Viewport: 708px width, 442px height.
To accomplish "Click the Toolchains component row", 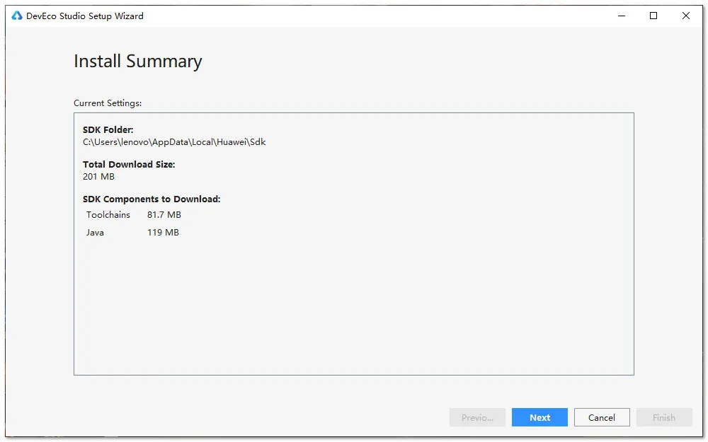I will click(134, 215).
